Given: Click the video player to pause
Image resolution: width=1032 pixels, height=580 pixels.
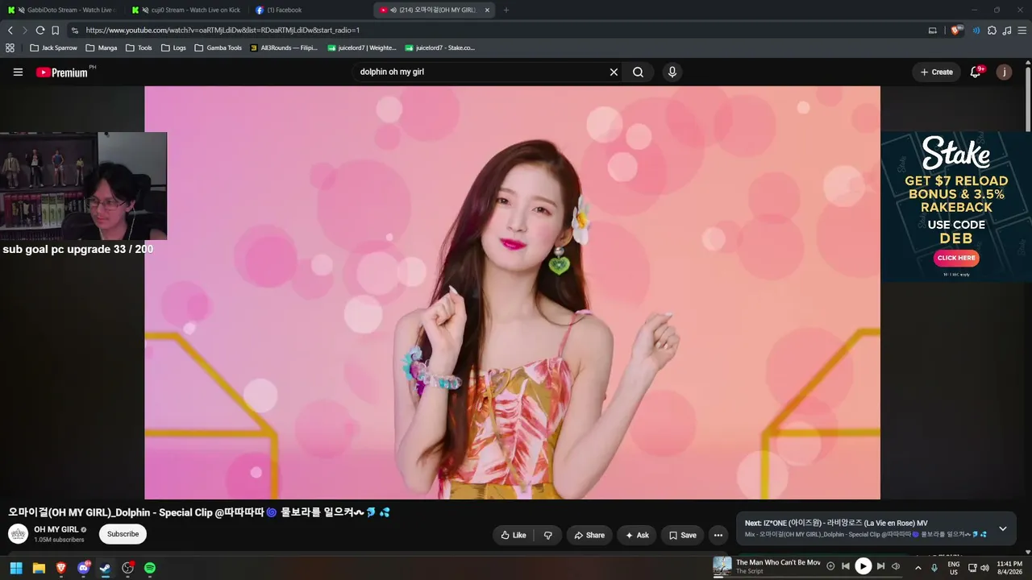Looking at the screenshot, I should 512,292.
